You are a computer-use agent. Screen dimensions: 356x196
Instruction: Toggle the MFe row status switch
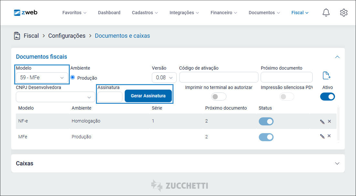tap(266, 137)
